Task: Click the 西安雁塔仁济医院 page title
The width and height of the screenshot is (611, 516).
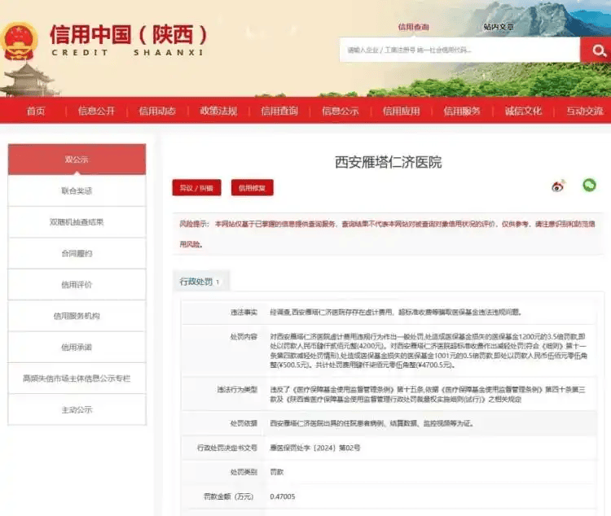Action: [389, 162]
